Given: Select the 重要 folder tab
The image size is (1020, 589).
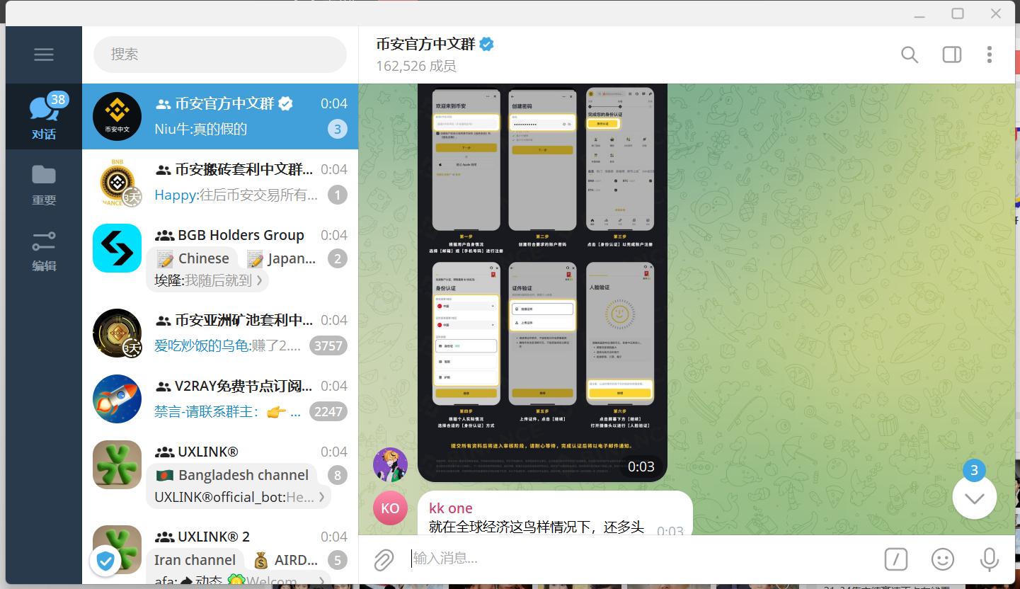Looking at the screenshot, I should [44, 184].
